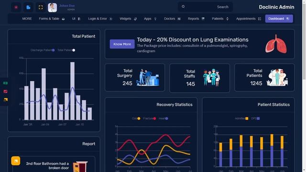Image resolution: width=306 pixels, height=172 pixels.
Task: Toggle the Admitted series in Patient Statistics
Action: pyautogui.click(x=241, y=118)
